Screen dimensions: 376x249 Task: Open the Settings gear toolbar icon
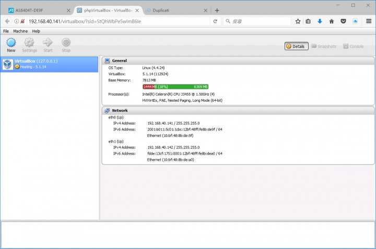point(29,42)
